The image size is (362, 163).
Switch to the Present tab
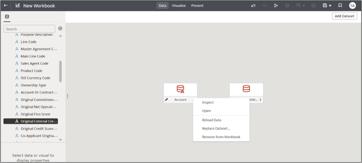[197, 6]
